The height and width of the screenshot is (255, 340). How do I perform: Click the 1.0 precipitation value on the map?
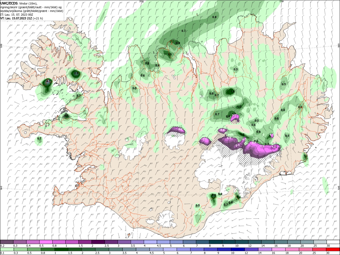point(239,107)
